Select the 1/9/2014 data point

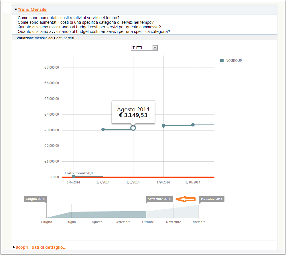click(163, 125)
